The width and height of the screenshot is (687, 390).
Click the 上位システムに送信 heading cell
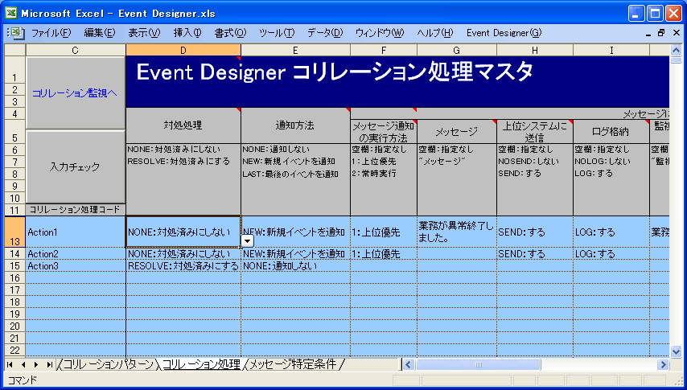point(534,131)
